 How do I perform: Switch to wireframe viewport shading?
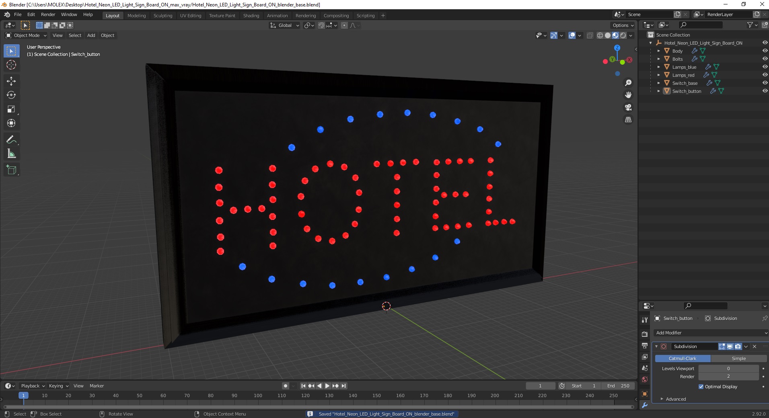click(x=600, y=35)
